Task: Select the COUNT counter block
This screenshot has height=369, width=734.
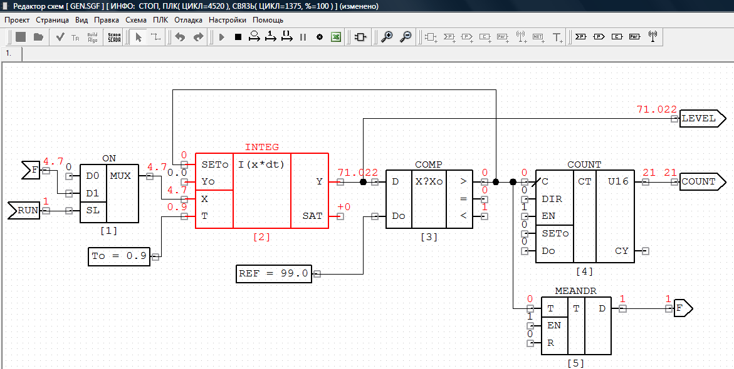Action: [585, 216]
